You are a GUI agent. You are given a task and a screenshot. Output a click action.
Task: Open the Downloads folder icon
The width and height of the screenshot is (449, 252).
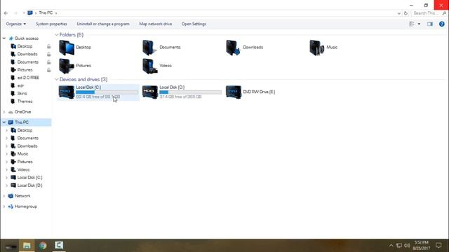coord(233,48)
